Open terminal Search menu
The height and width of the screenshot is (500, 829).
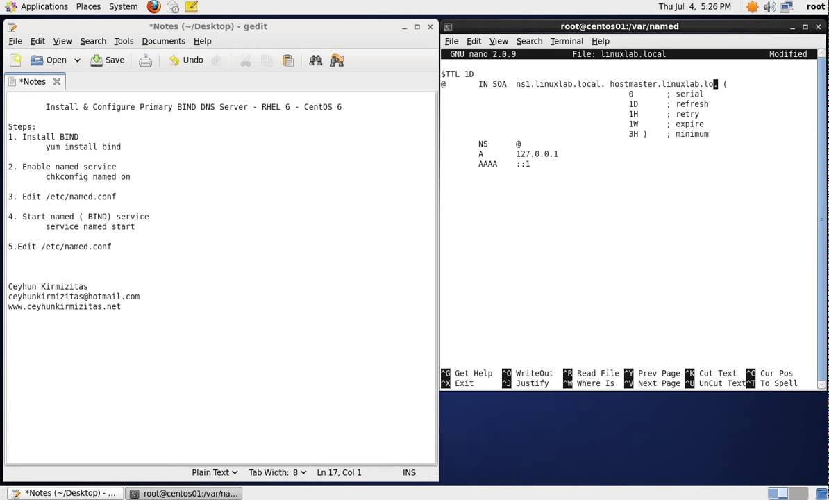pyautogui.click(x=529, y=41)
